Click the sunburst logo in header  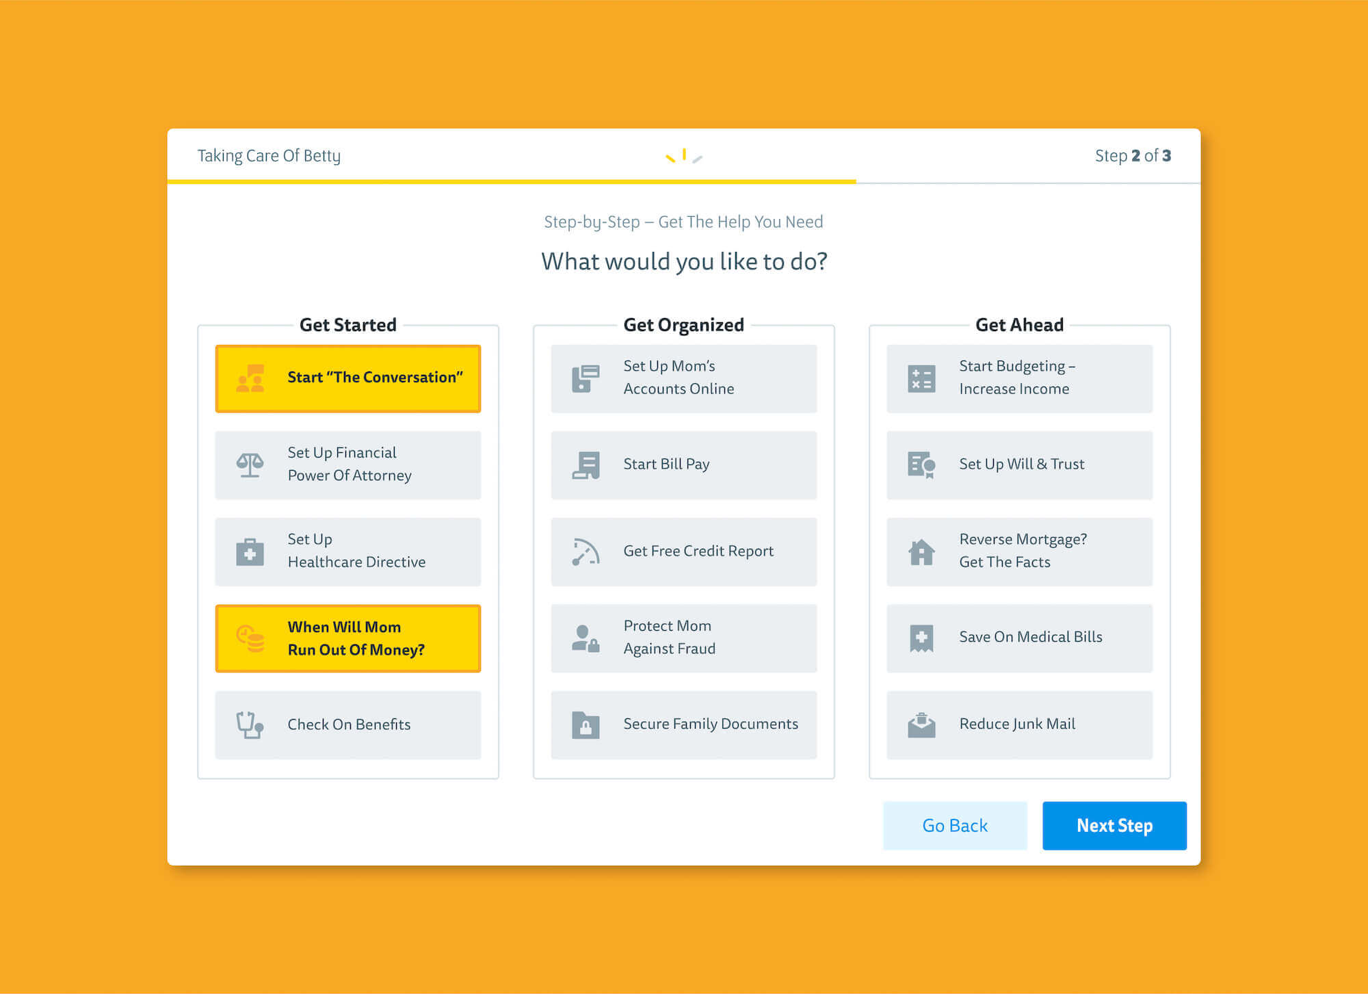pos(684,157)
